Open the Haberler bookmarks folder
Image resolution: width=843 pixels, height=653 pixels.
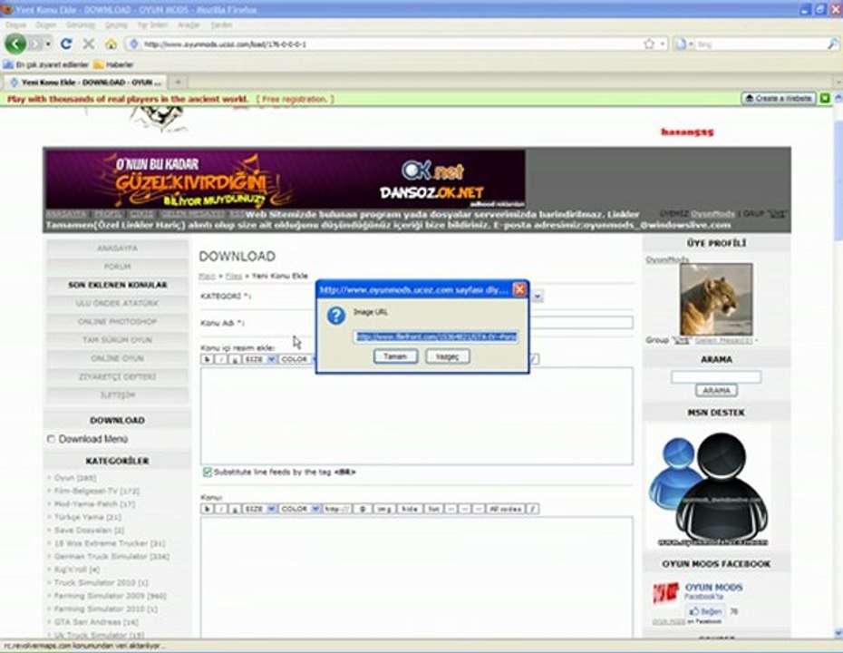coord(113,64)
